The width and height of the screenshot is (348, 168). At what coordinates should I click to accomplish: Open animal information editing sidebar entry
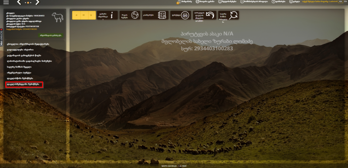tap(28, 44)
